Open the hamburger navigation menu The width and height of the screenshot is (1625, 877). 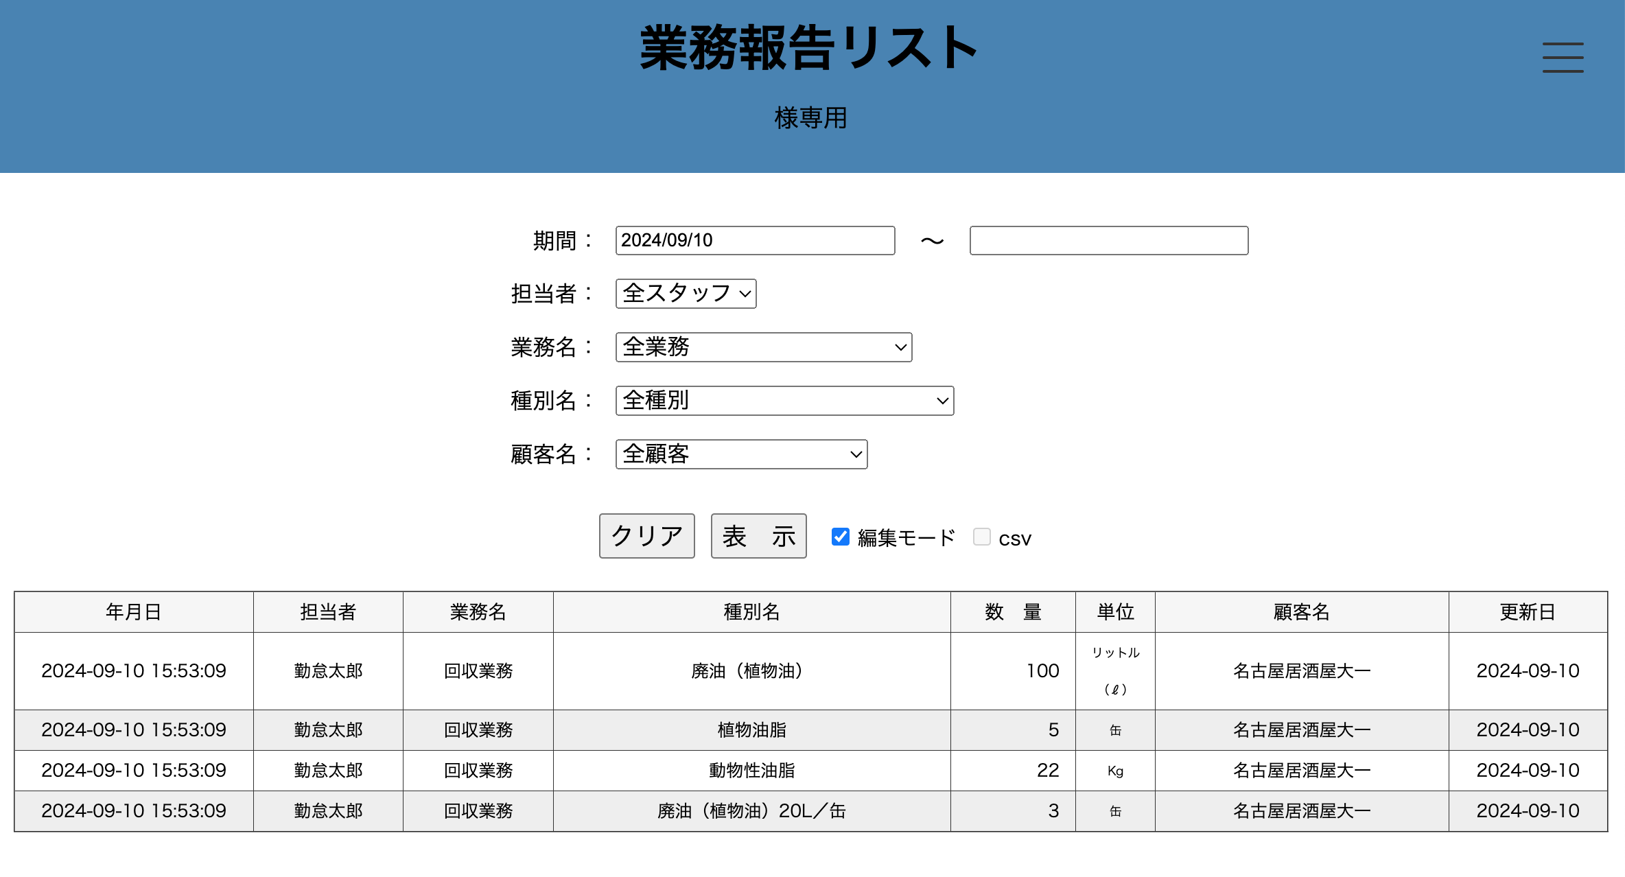(x=1563, y=58)
